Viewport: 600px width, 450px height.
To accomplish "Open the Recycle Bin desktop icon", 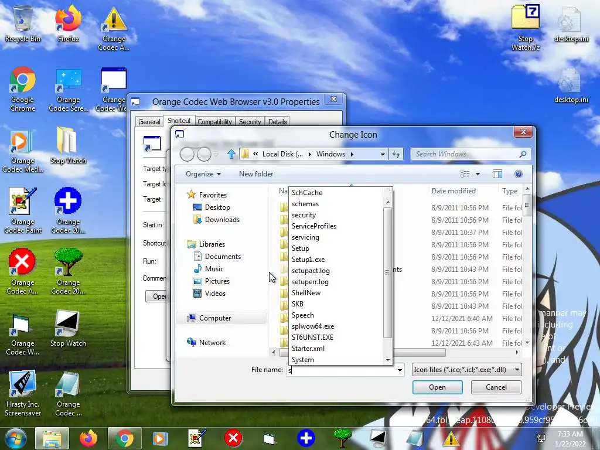I will click(x=23, y=25).
